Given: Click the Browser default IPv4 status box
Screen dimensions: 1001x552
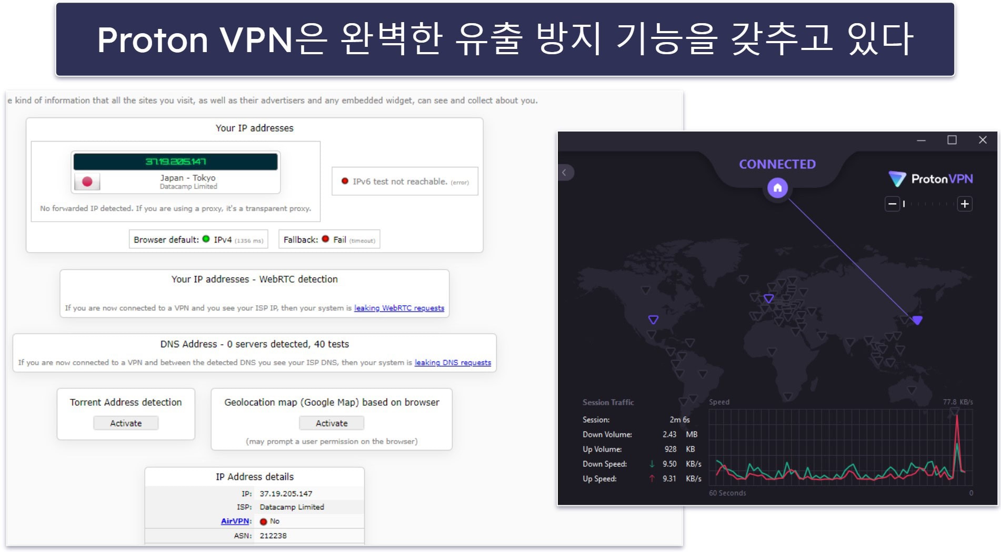Looking at the screenshot, I should [x=198, y=239].
